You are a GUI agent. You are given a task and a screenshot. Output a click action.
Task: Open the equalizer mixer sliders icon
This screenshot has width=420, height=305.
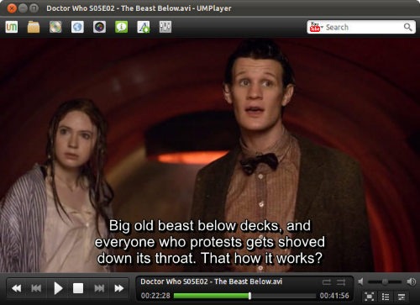point(165,27)
